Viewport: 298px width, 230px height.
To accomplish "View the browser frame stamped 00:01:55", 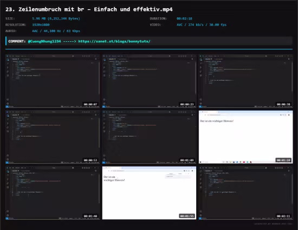I will pos(149,193).
